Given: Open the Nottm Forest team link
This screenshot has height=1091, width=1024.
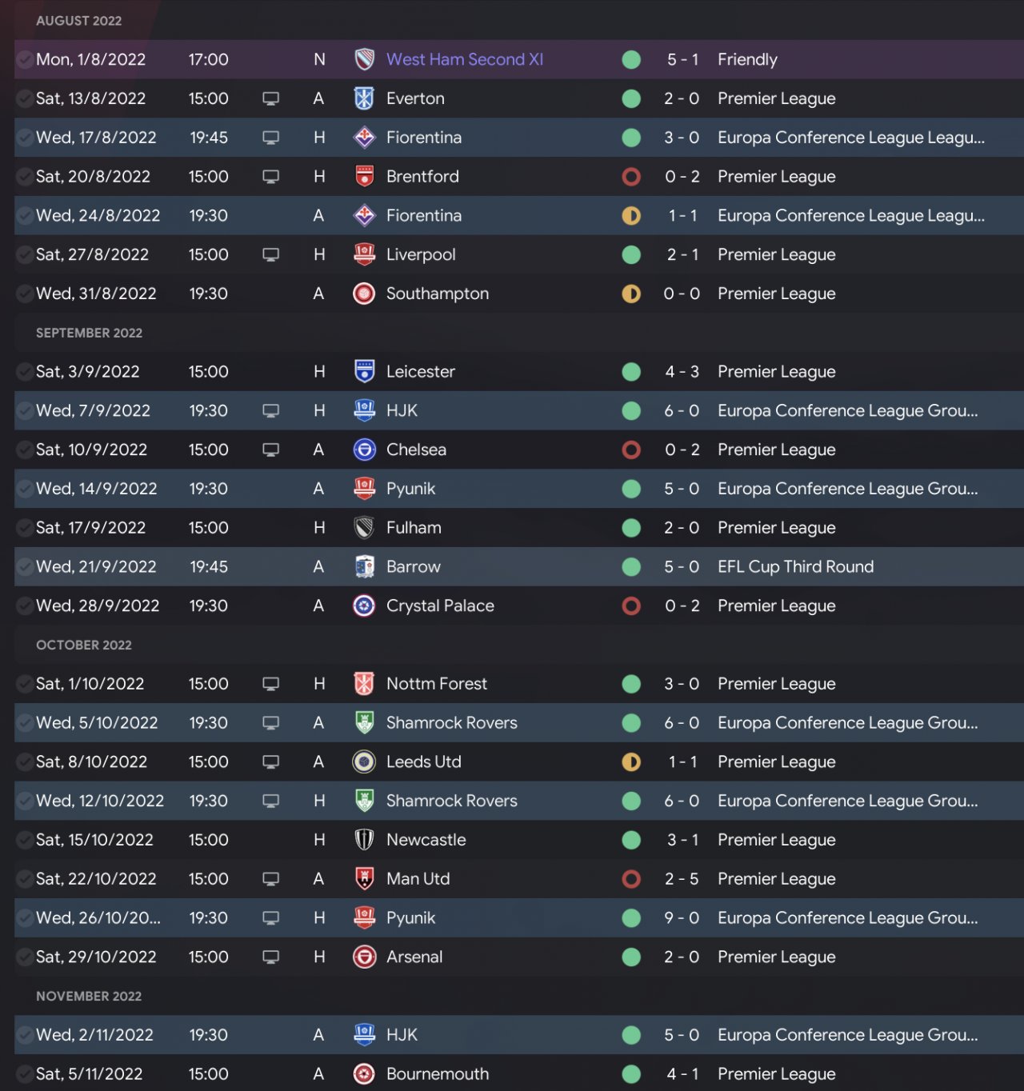Looking at the screenshot, I should (436, 684).
